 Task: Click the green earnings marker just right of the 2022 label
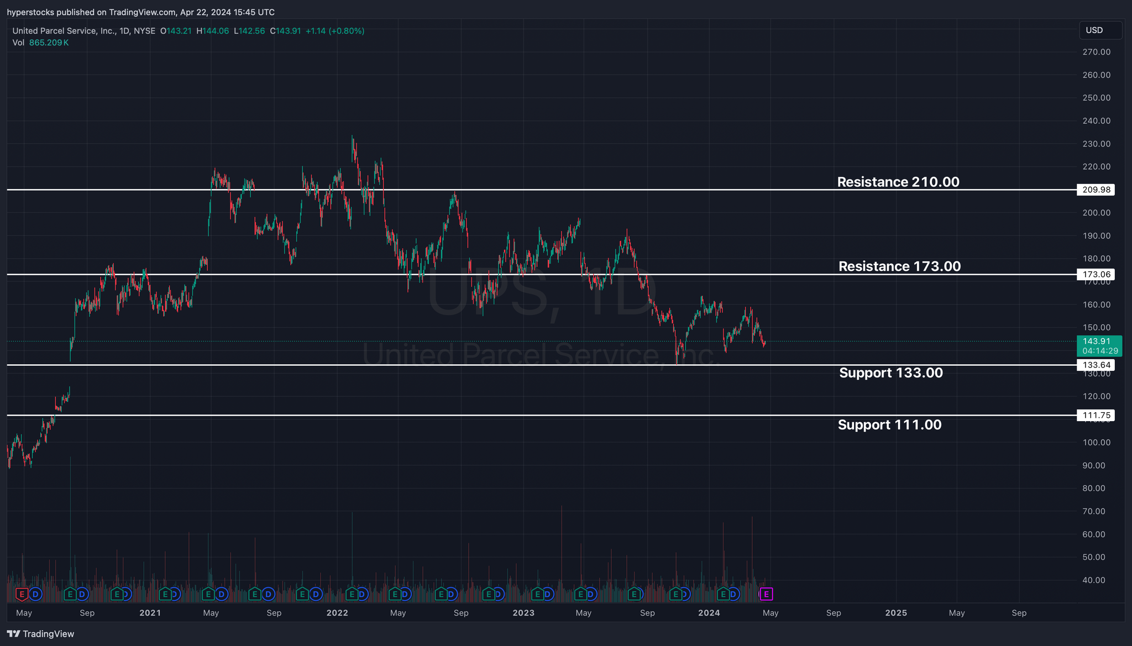coord(351,595)
